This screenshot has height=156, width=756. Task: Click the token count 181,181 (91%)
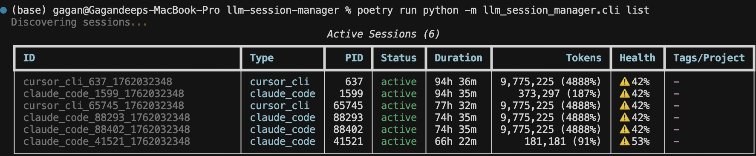click(563, 141)
